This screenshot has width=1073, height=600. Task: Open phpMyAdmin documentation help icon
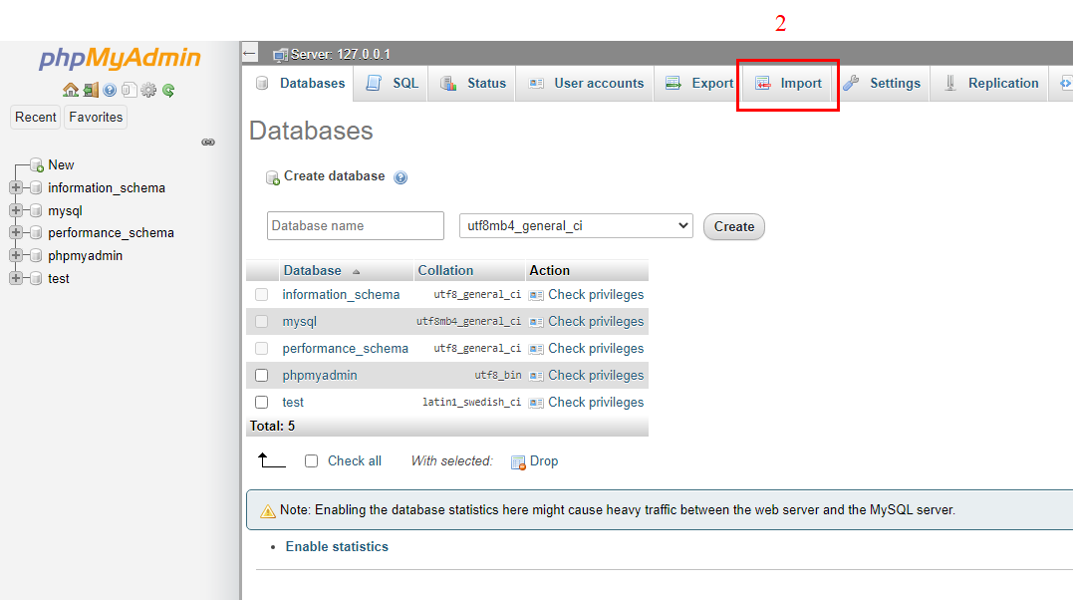110,90
